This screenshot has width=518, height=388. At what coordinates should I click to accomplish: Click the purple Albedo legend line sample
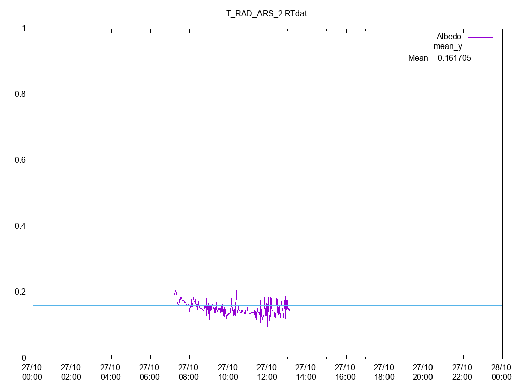tap(481, 37)
